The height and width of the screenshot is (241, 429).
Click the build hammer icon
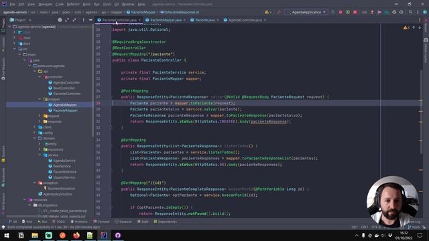coord(279,12)
